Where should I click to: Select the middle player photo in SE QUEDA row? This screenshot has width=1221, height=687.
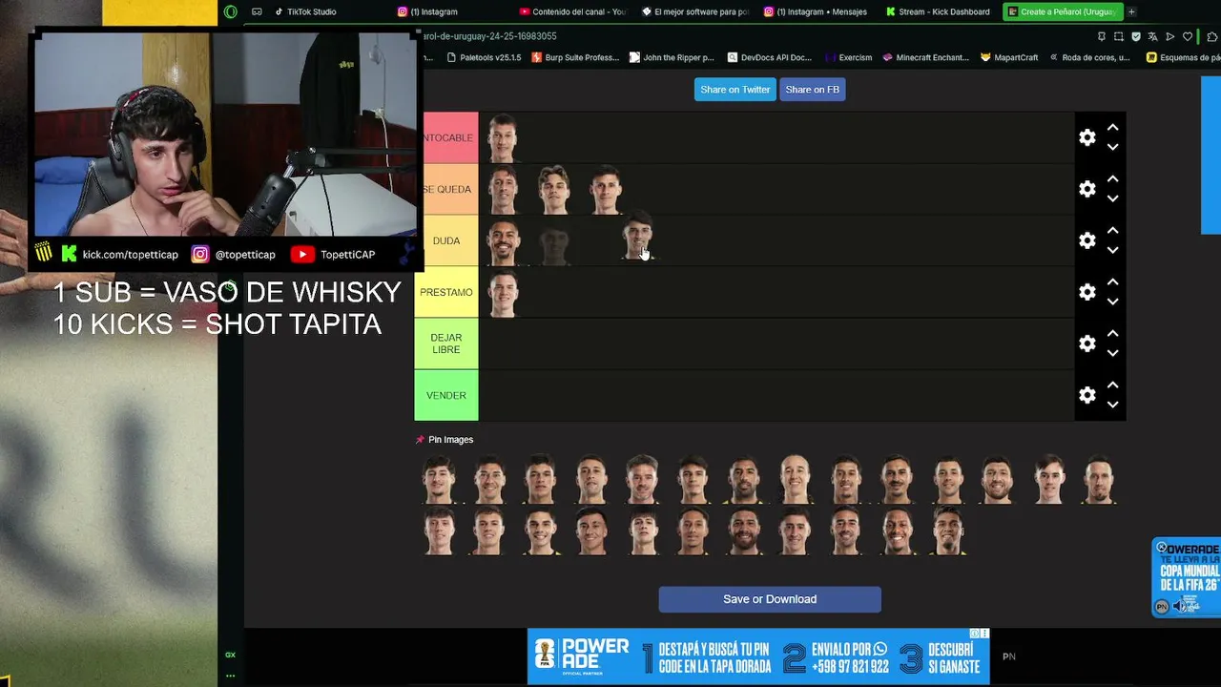(554, 189)
